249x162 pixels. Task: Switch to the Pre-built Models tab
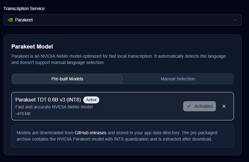67,79
